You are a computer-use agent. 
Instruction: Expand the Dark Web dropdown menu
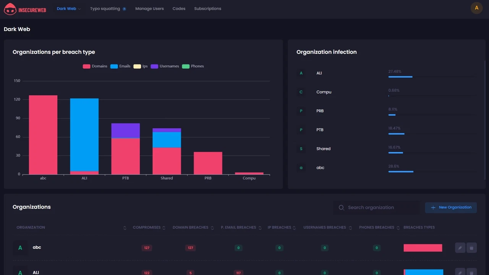point(69,9)
